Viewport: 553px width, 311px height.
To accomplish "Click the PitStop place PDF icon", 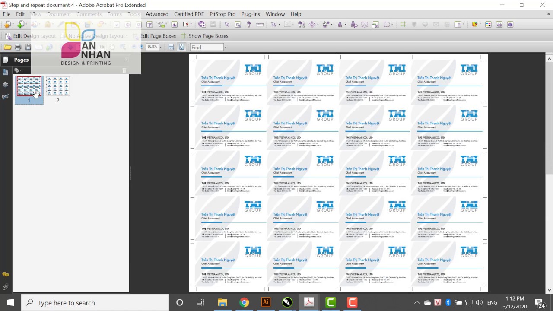I will click(376, 25).
